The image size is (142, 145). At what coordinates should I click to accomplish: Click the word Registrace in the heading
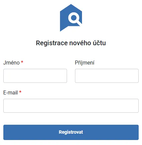[x=52, y=43]
